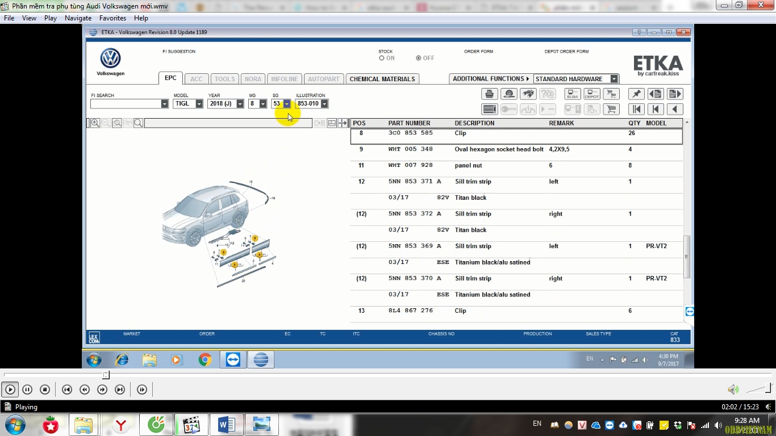This screenshot has height=436, width=776.
Task: Click the frame step button
Action: pos(142,389)
